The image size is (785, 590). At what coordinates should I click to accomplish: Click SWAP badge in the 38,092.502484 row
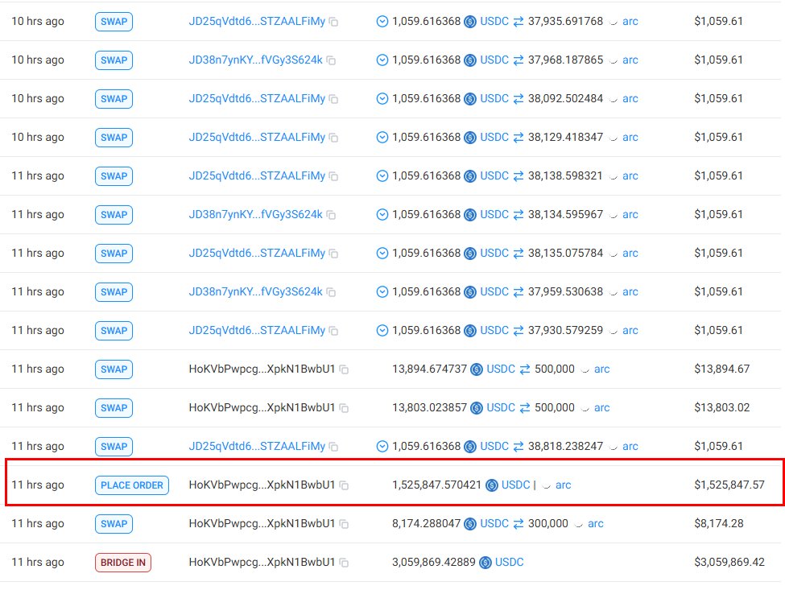pos(114,98)
